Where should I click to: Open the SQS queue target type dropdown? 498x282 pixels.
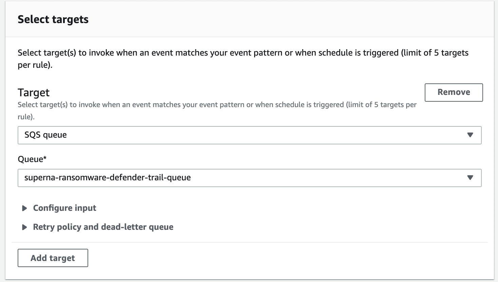[249, 135]
